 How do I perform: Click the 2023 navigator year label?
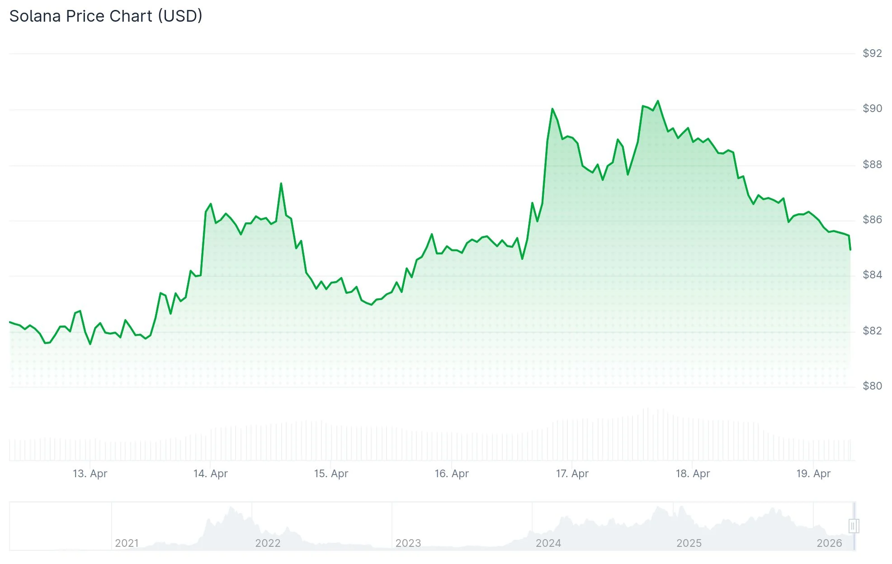coord(408,543)
